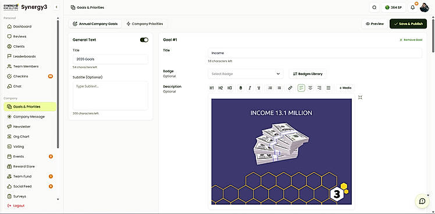This screenshot has height=214, width=435.
Task: Open Company Message page
Action: (29, 116)
